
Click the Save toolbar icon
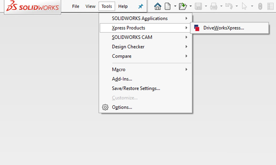[198, 6]
